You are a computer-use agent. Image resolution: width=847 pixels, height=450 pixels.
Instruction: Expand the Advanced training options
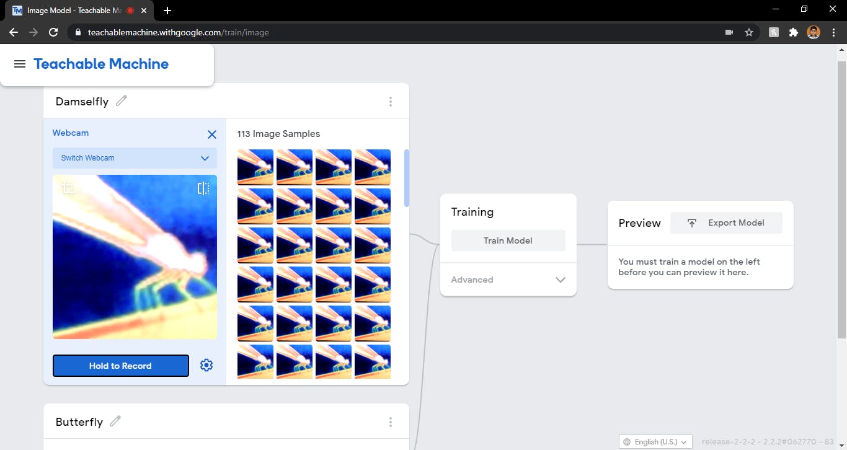pos(508,280)
